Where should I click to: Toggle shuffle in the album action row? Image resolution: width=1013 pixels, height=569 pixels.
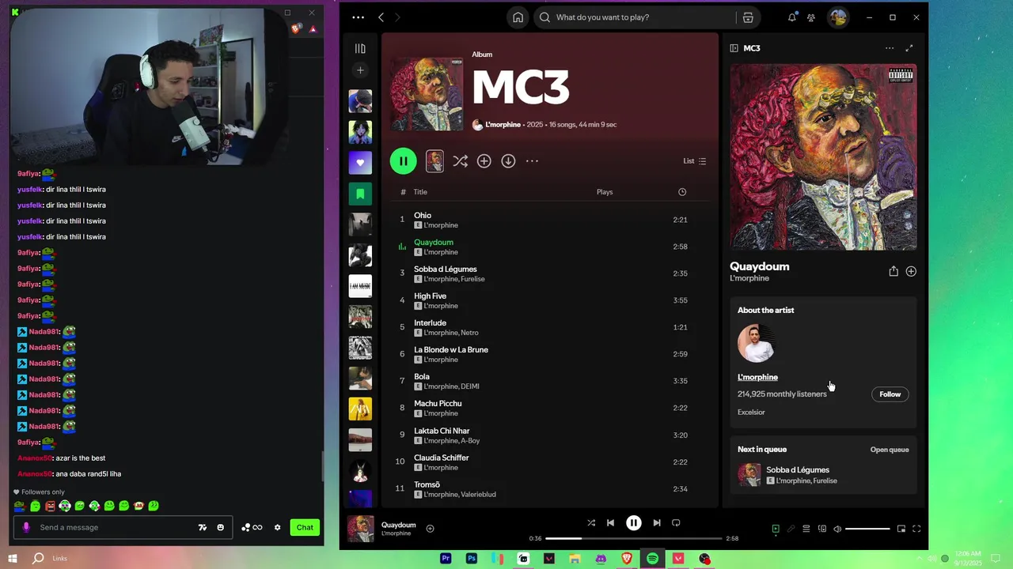click(460, 161)
